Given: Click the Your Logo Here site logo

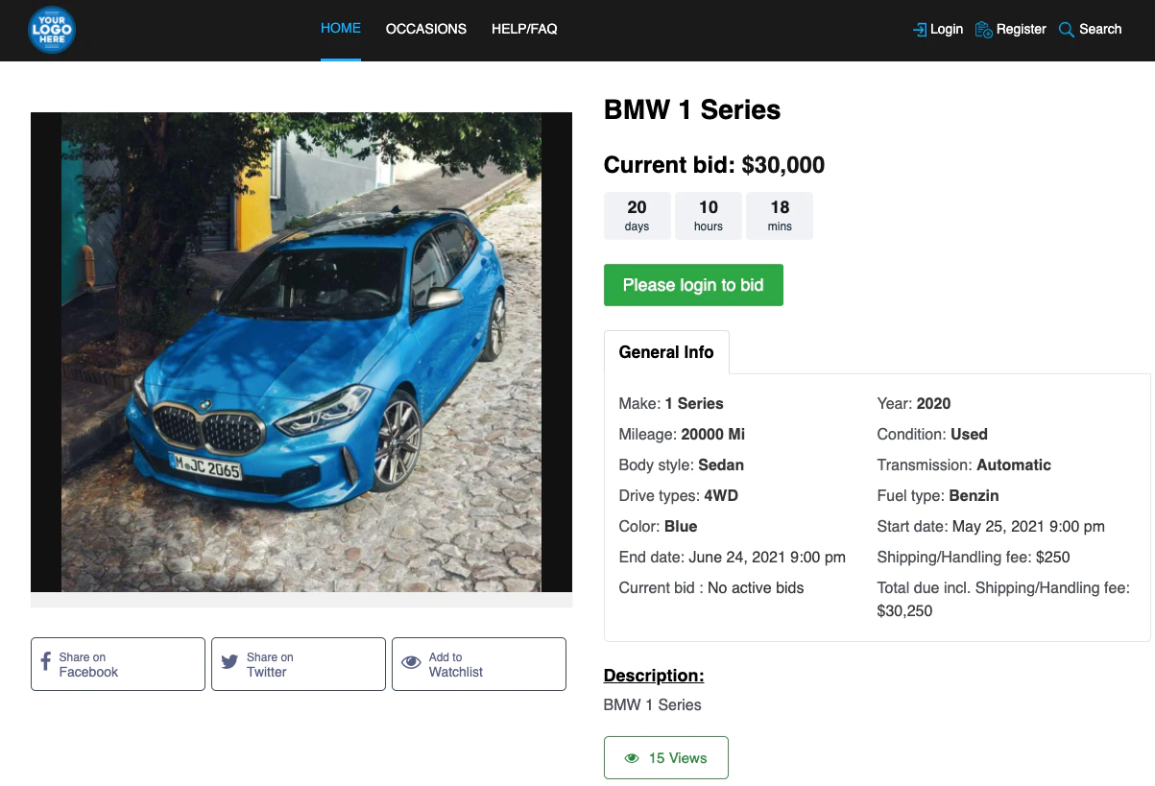Looking at the screenshot, I should tap(52, 30).
